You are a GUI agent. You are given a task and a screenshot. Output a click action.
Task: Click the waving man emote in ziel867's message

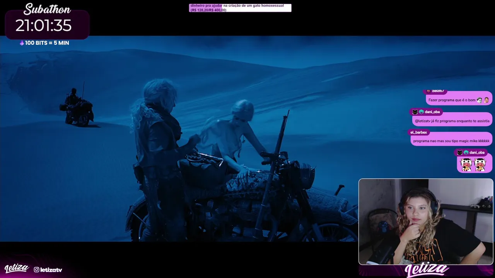pos(486,100)
